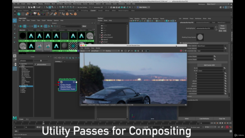Click the save scene icon
The height and width of the screenshot is (138, 245).
pyautogui.click(x=34, y=7)
